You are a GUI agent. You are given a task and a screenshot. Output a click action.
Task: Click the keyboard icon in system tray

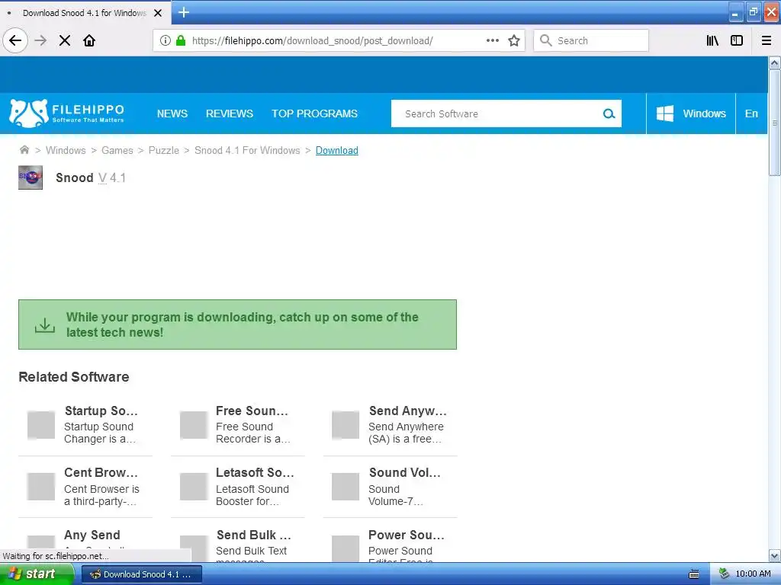693,574
